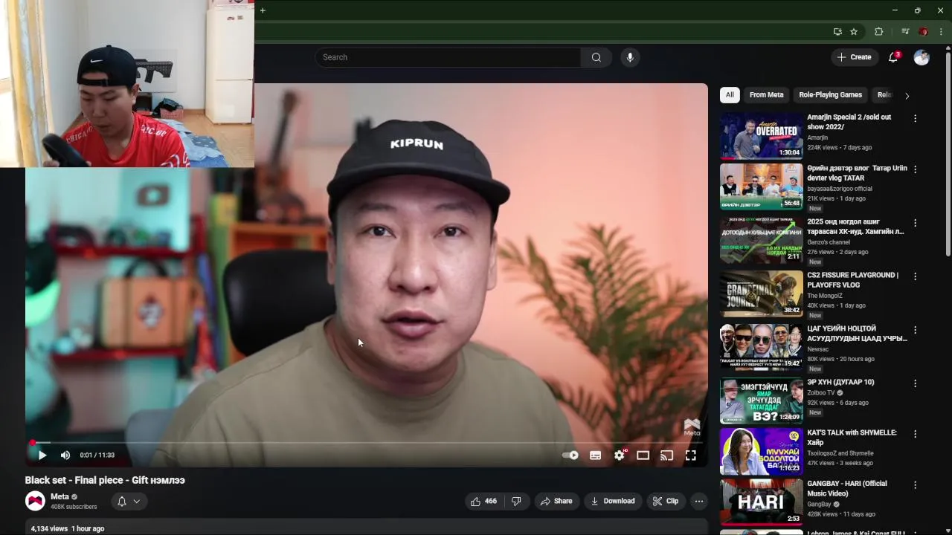Open options for ЦАГ ҮЕИЙН НОЦТОЙ video
Image resolution: width=952 pixels, height=535 pixels.
915,329
